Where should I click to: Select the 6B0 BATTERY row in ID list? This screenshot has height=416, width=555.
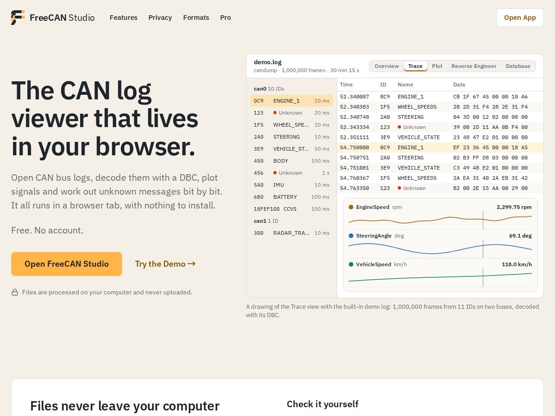[291, 197]
